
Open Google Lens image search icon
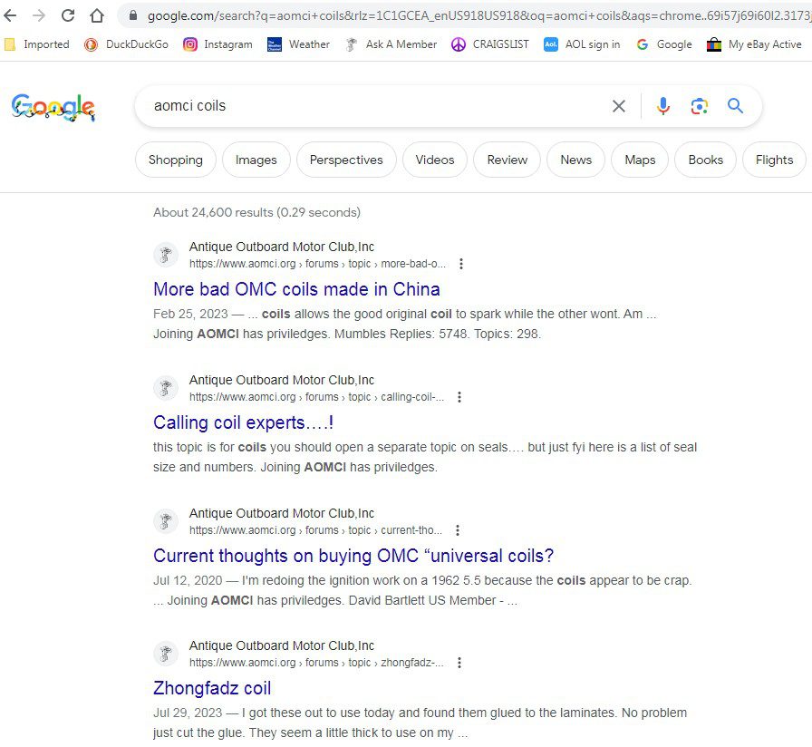point(699,106)
